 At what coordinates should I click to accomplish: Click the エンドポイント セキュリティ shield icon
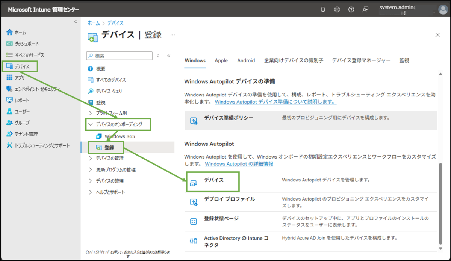pyautogui.click(x=10, y=89)
